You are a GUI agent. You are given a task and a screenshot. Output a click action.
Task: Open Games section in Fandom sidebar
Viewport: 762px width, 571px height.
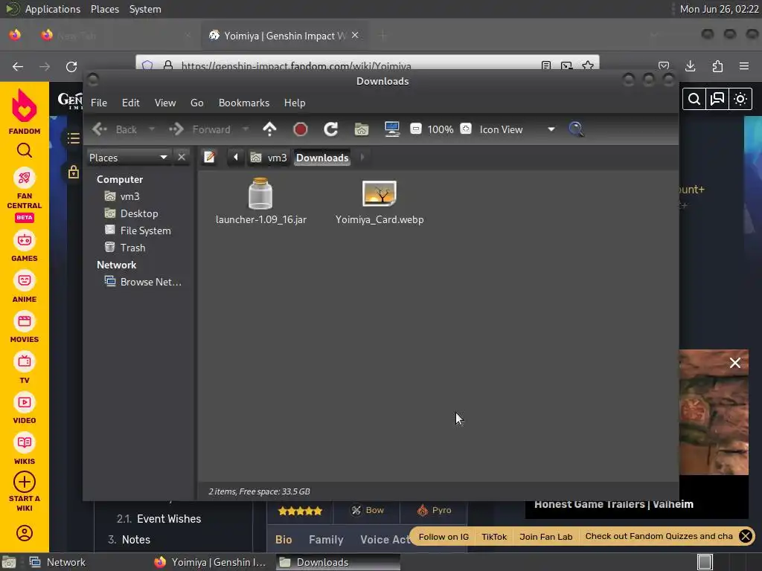(25, 247)
